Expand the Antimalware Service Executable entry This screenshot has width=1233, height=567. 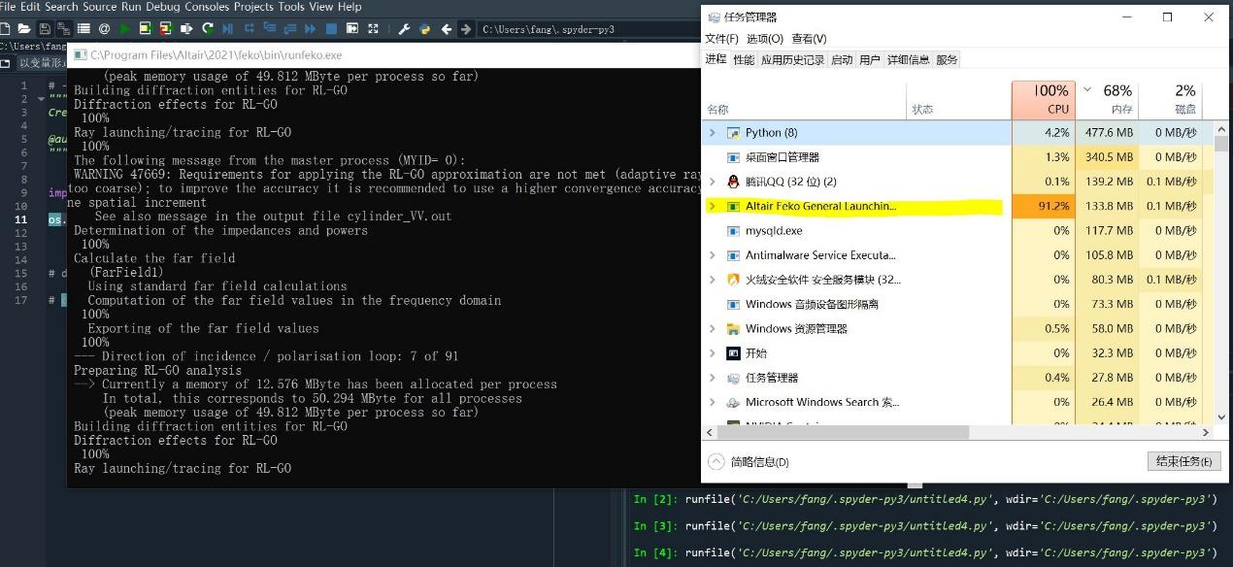click(713, 254)
